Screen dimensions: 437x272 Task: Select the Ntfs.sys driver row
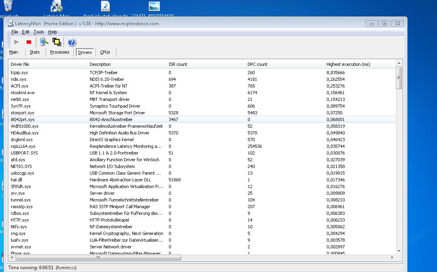pyautogui.click(x=202, y=226)
